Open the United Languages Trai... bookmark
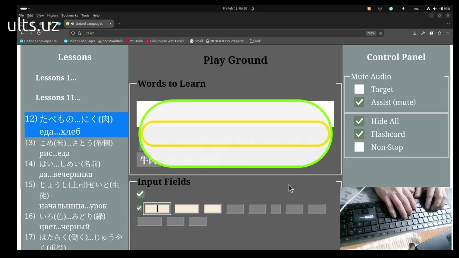Screen dimensions: 459x258 pos(40,41)
